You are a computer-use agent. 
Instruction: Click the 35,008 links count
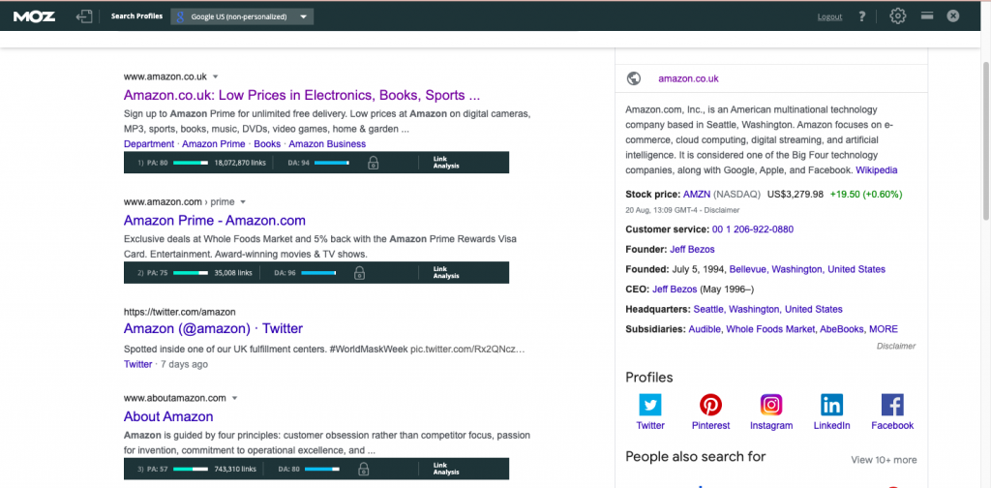click(233, 272)
